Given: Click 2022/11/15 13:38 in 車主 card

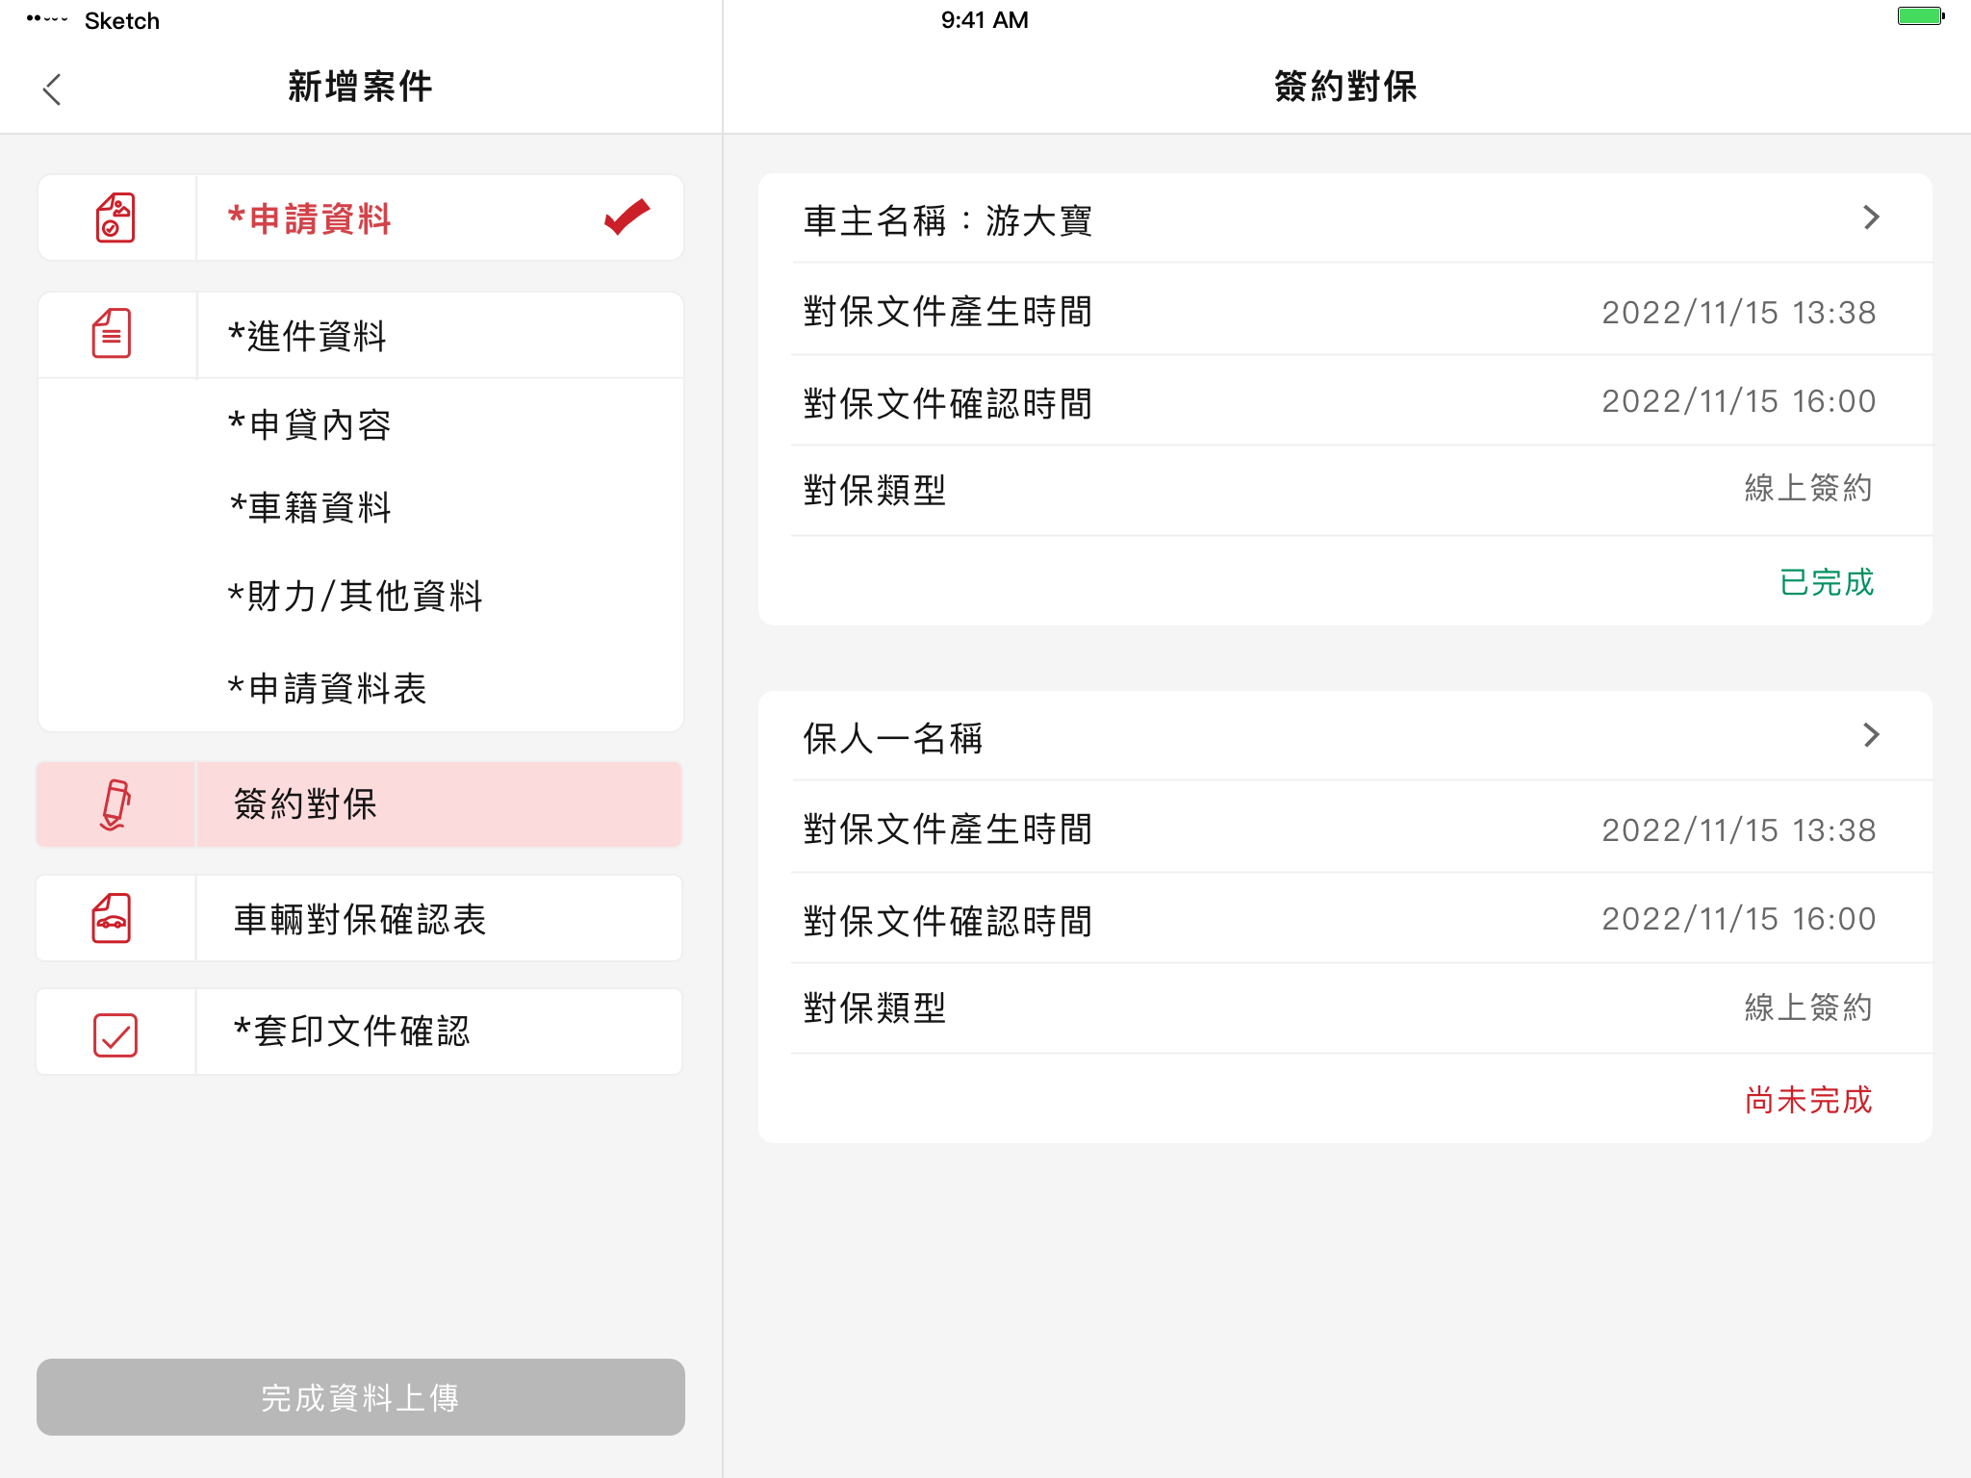Looking at the screenshot, I should click(x=1738, y=313).
